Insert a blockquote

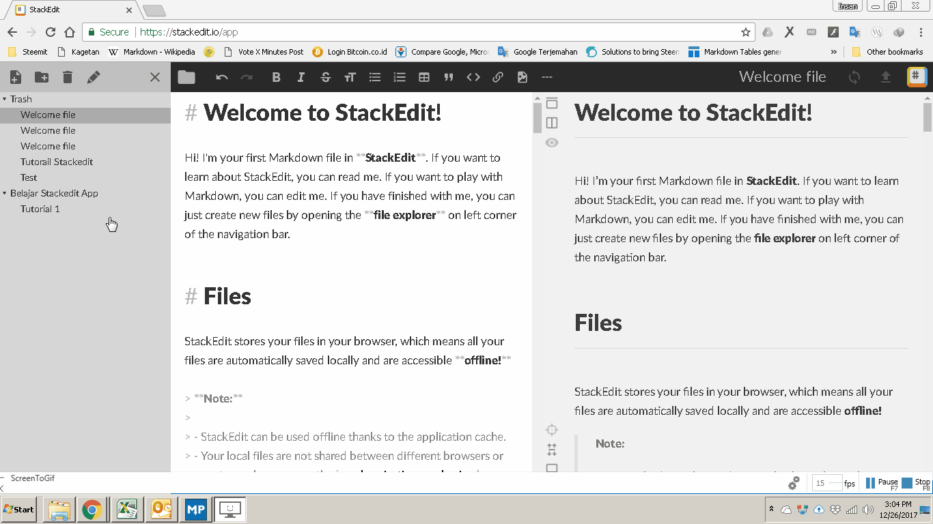click(x=449, y=77)
